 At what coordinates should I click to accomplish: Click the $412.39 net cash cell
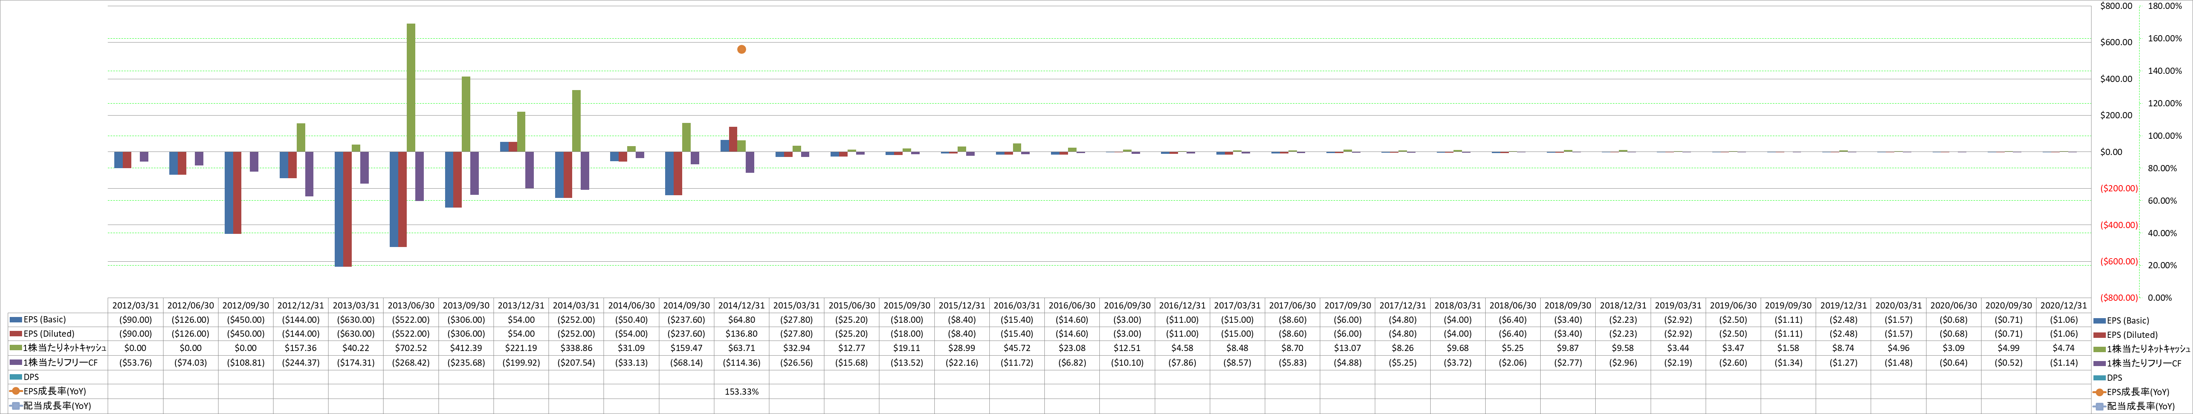coord(466,349)
